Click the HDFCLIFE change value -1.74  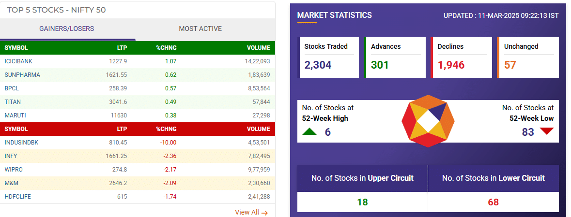click(170, 197)
